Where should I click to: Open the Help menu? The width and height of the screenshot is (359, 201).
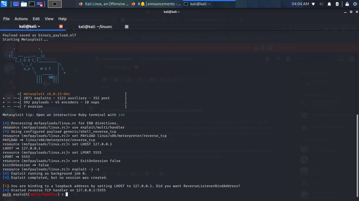point(63,19)
